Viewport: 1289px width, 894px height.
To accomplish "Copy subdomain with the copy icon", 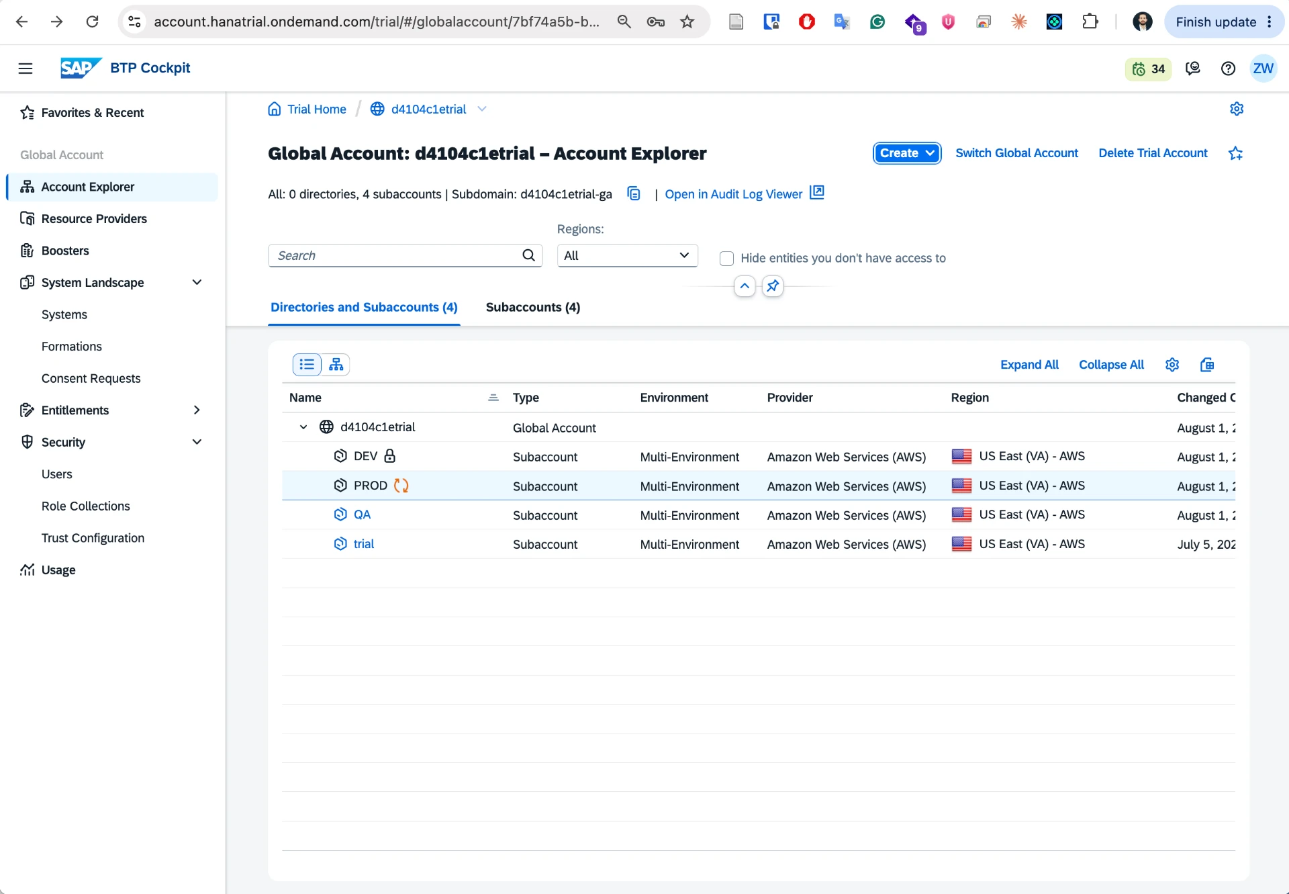I will 633,193.
